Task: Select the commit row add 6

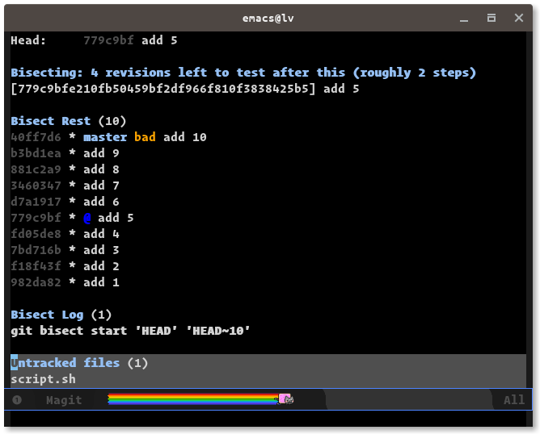Action: [x=65, y=202]
